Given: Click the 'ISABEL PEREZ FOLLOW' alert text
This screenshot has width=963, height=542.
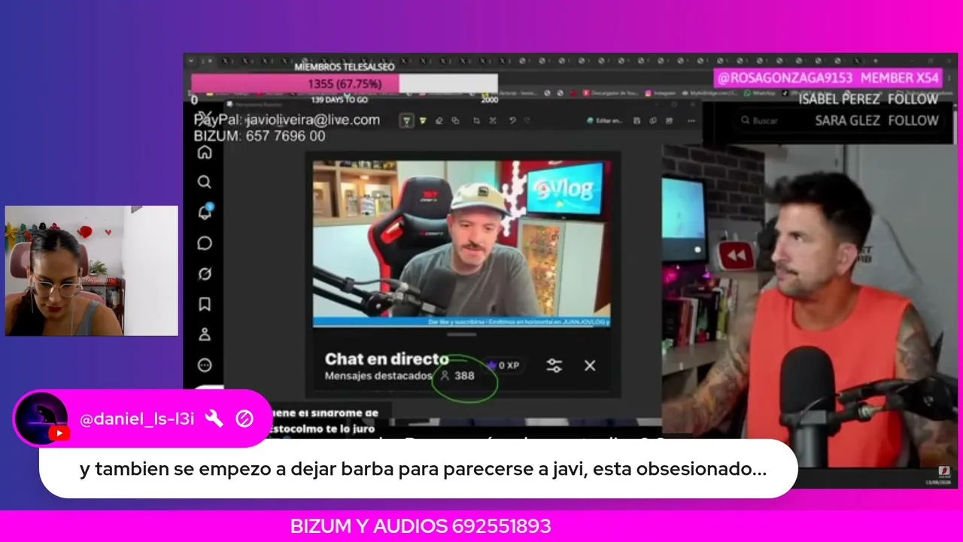Looking at the screenshot, I should [868, 99].
